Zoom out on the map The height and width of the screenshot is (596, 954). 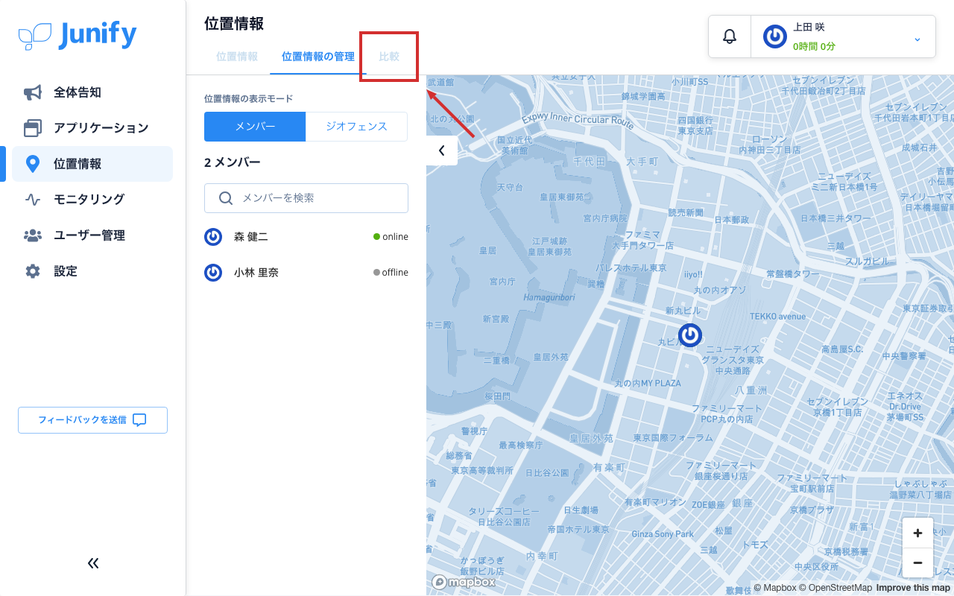[917, 562]
